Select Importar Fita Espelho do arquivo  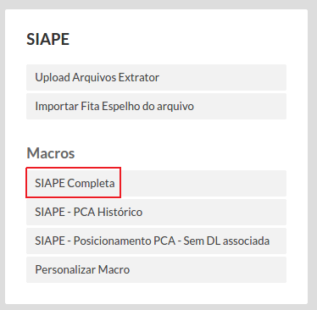pyautogui.click(x=156, y=106)
